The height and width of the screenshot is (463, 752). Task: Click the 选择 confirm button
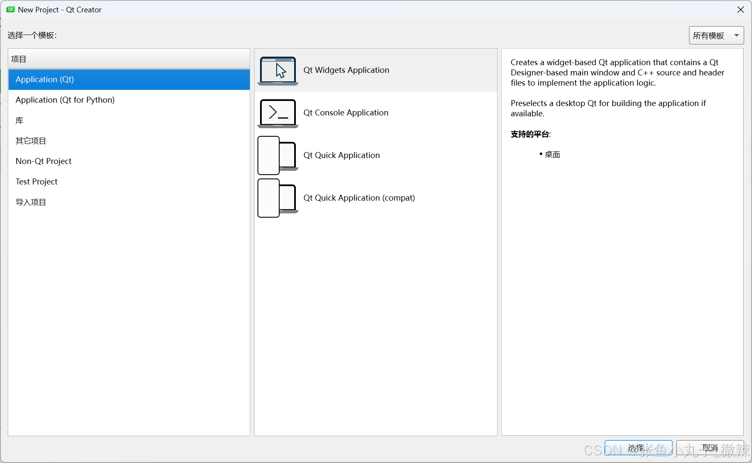click(638, 448)
